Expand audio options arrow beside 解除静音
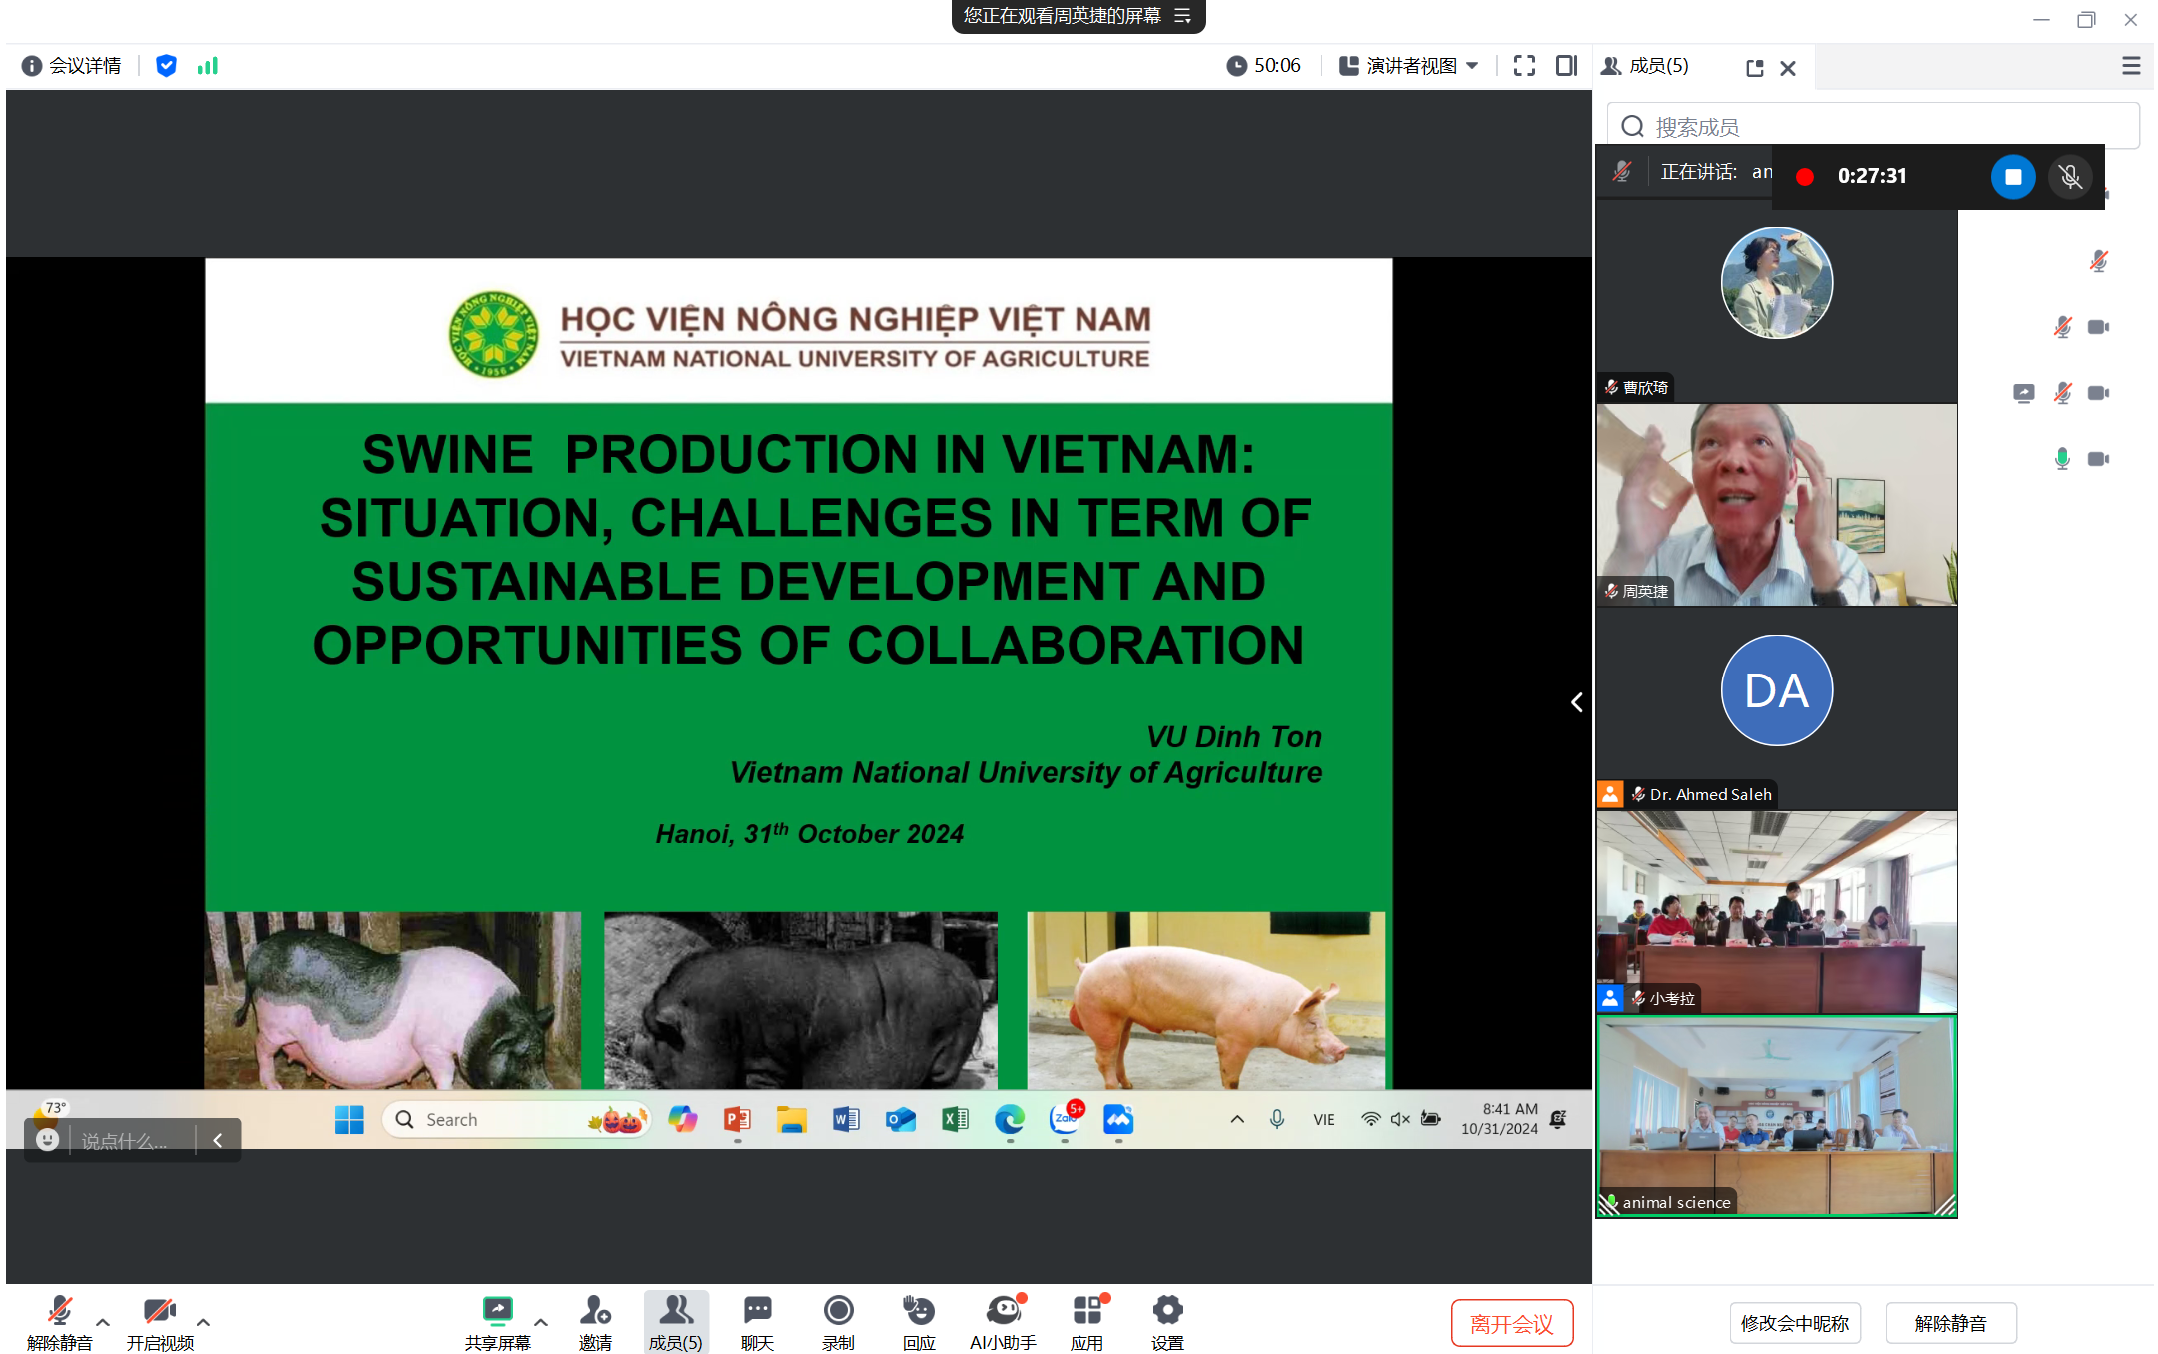 (103, 1322)
